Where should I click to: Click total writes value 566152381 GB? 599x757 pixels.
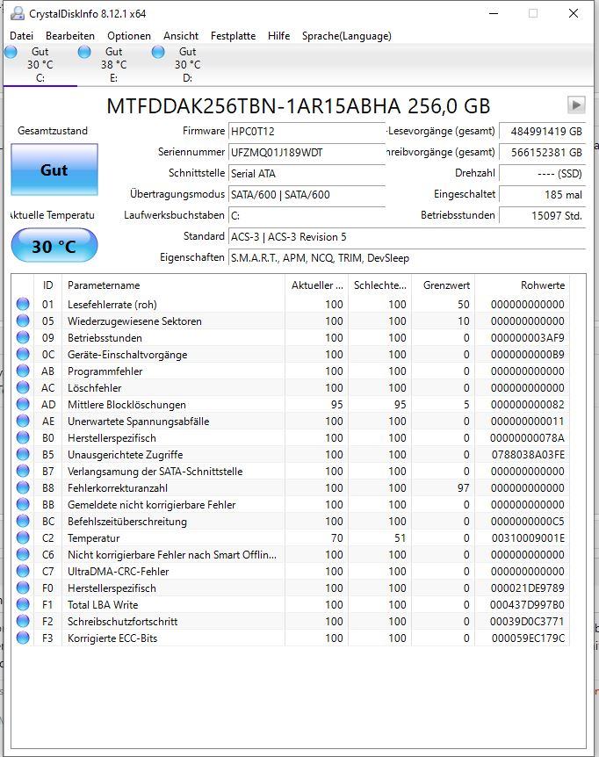[x=543, y=153]
